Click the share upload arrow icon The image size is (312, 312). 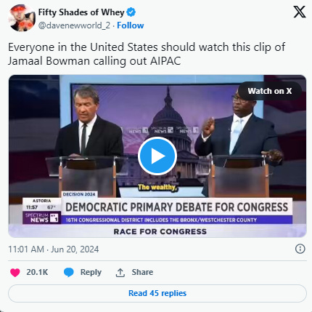(120, 273)
